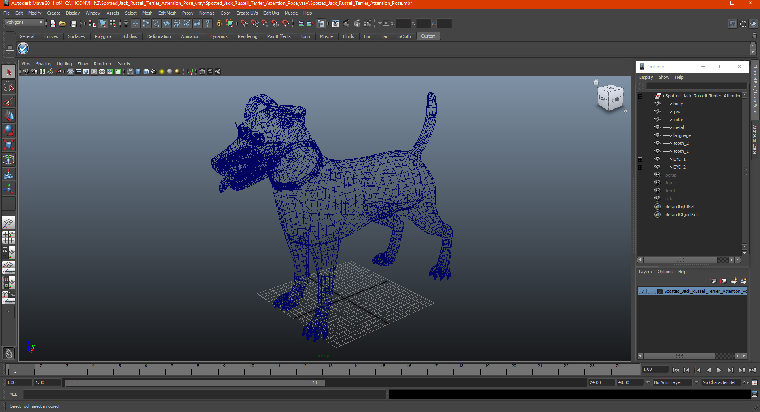Open the Character Set dropdown arrow

(x=696, y=382)
